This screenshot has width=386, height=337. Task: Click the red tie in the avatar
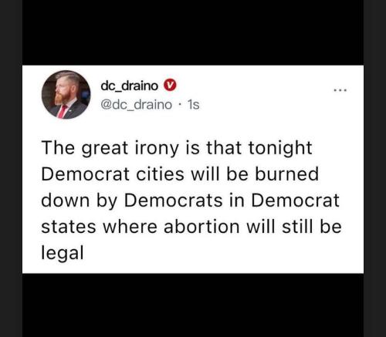pyautogui.click(x=62, y=112)
